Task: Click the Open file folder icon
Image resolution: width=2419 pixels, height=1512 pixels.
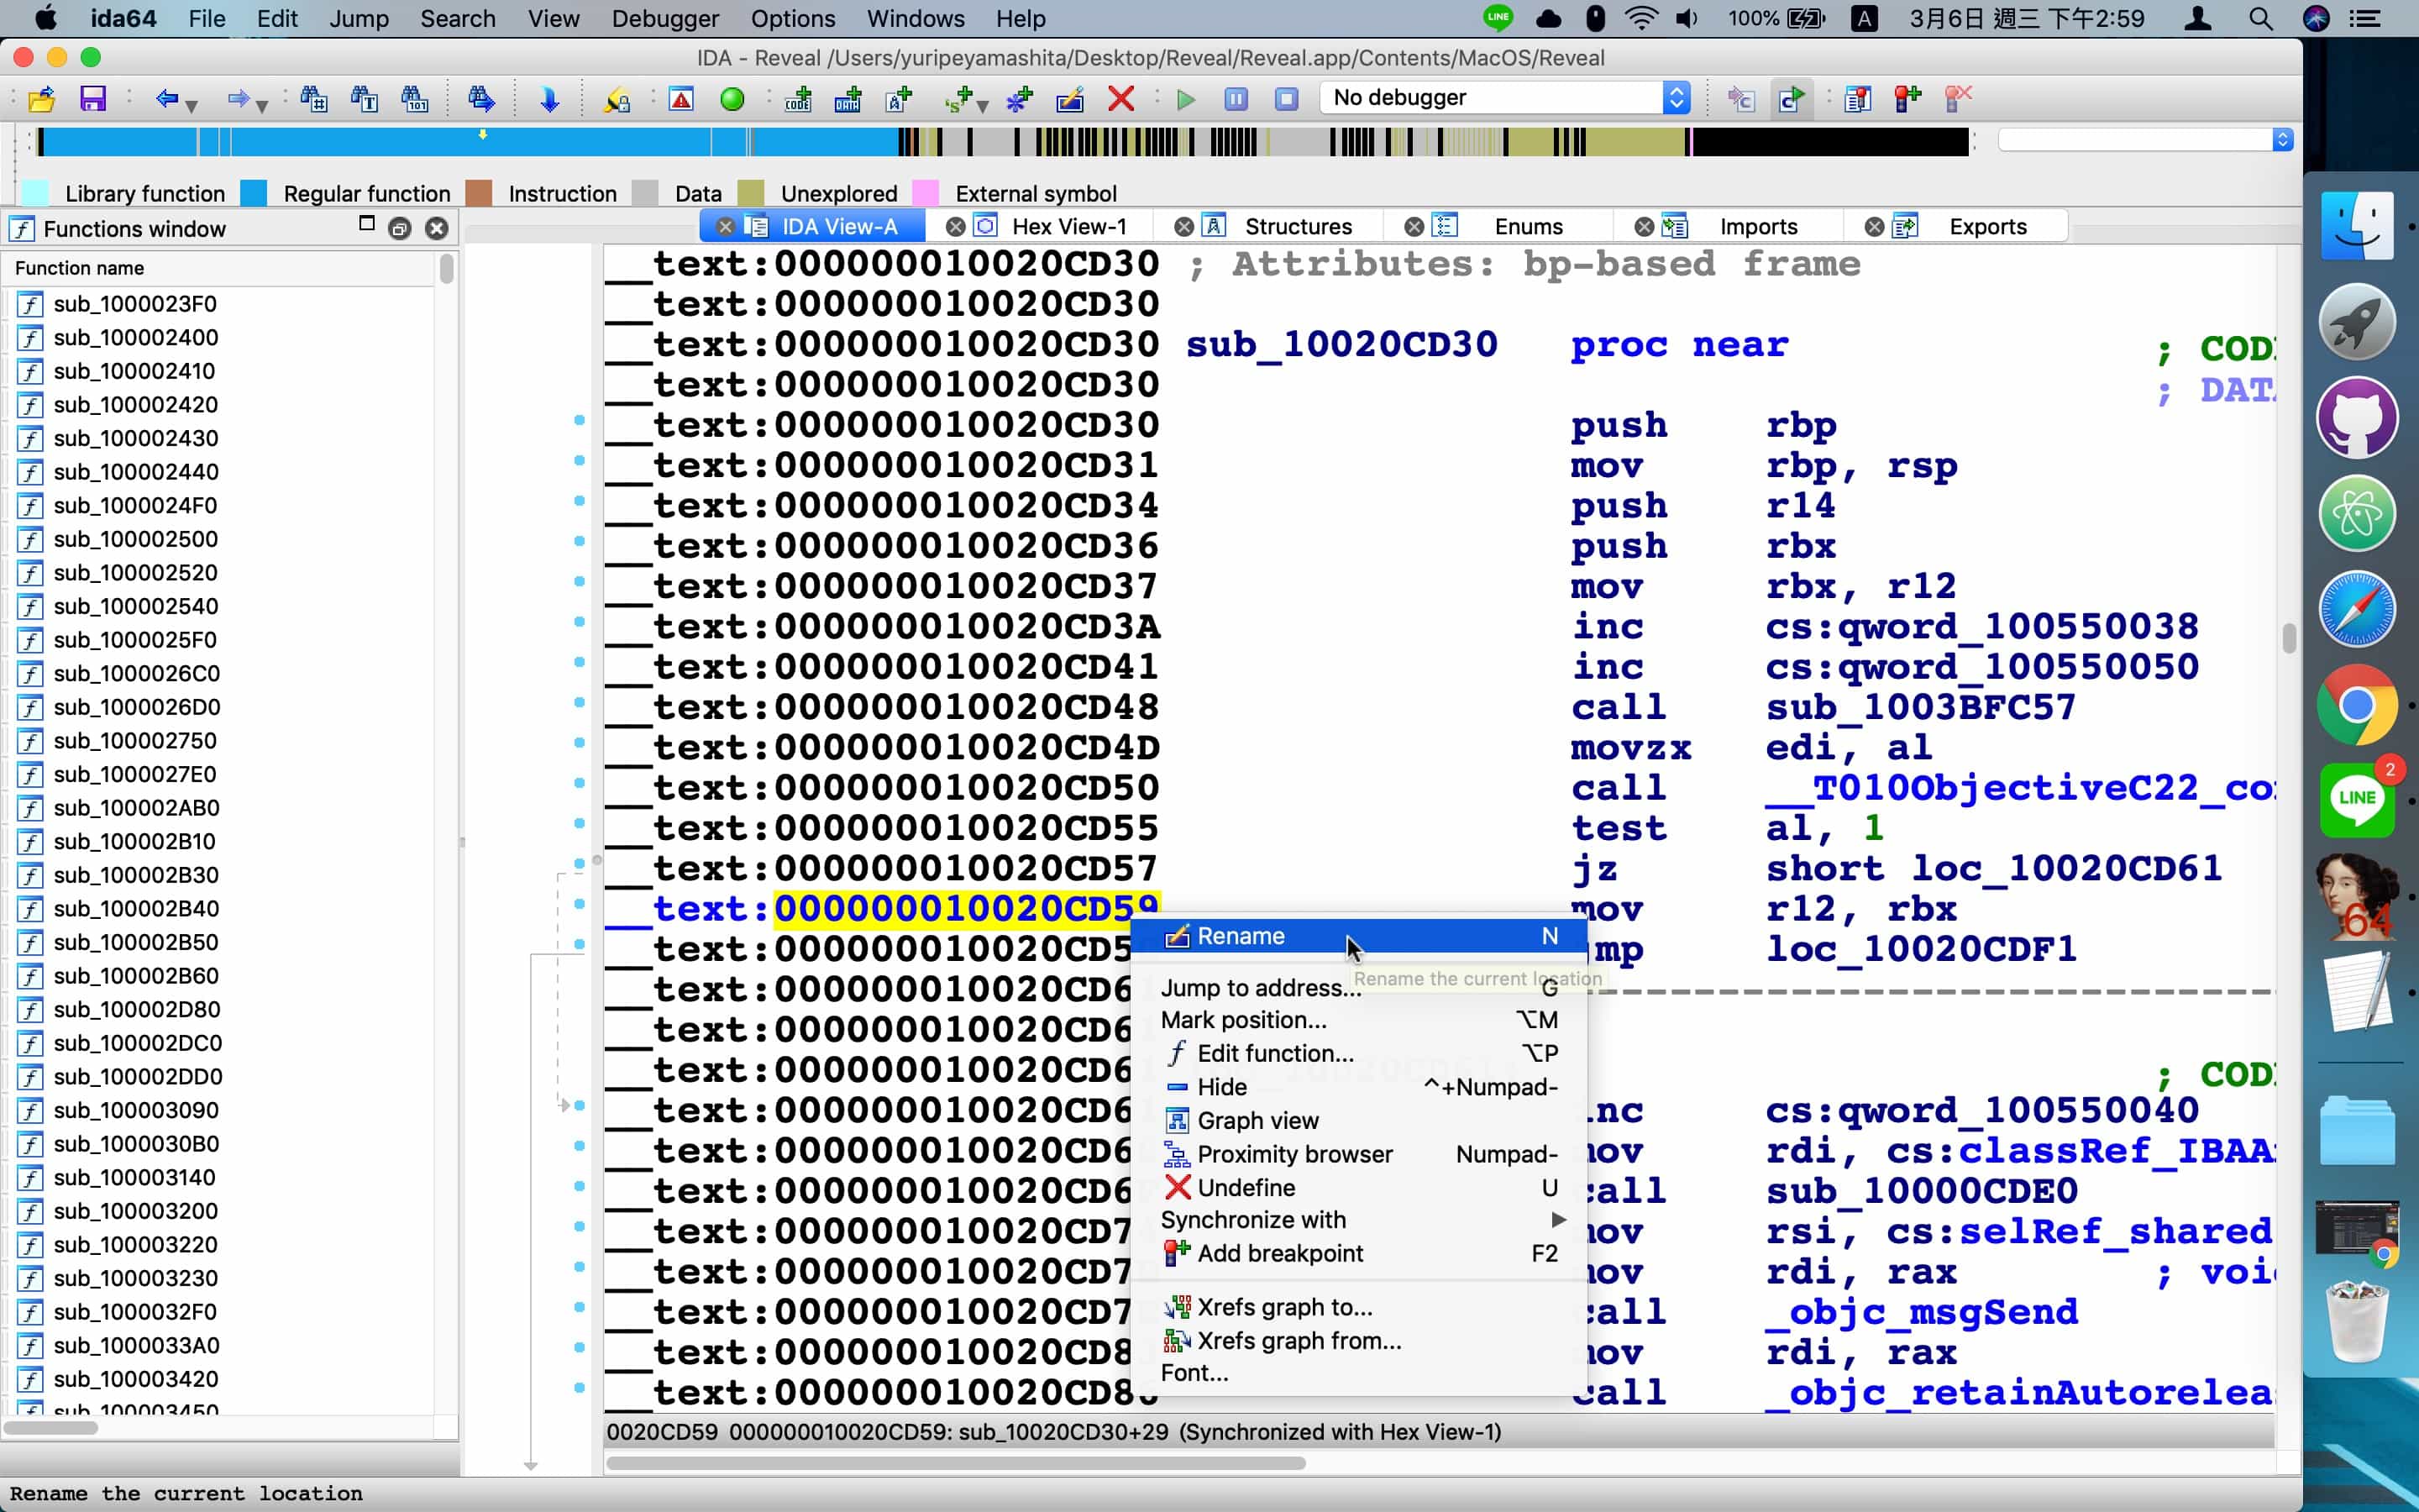Action: coord(42,98)
